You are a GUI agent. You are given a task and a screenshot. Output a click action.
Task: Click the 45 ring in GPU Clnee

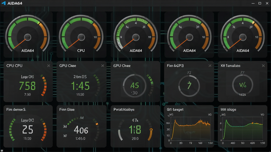[x=134, y=86]
